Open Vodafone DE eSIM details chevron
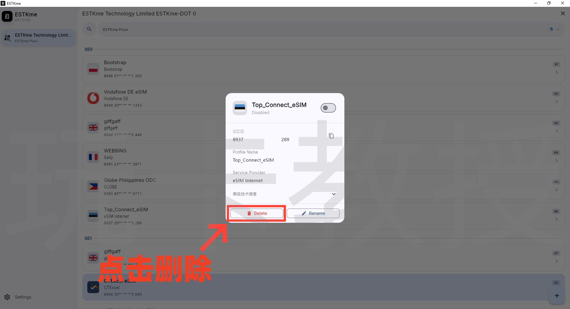The image size is (570, 309). [557, 102]
